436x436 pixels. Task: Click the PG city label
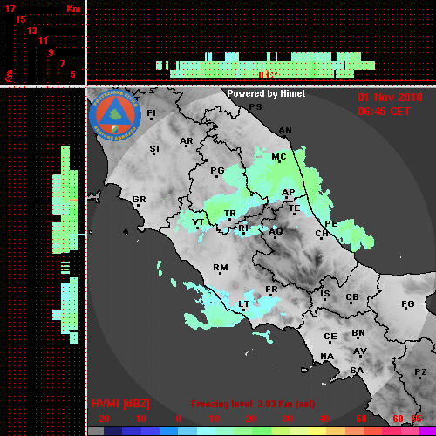tap(217, 171)
